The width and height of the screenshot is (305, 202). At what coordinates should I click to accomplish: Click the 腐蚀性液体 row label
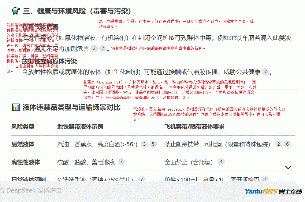(26, 162)
